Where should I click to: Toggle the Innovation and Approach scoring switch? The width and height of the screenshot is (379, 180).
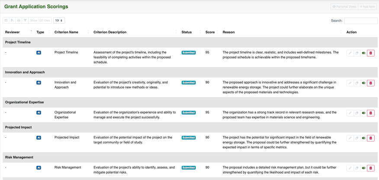(x=364, y=83)
